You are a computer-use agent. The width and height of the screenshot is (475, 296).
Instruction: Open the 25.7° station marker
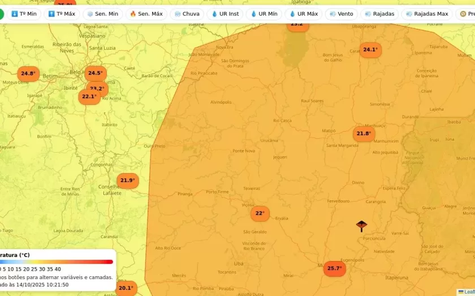click(335, 268)
